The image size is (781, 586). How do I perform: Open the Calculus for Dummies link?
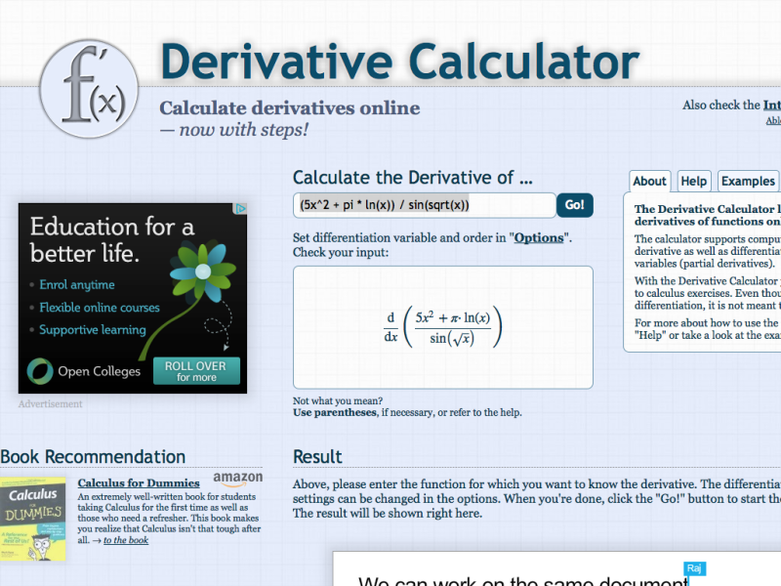[138, 482]
